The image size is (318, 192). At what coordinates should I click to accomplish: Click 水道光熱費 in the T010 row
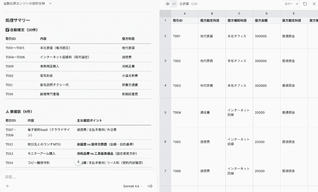130,76
